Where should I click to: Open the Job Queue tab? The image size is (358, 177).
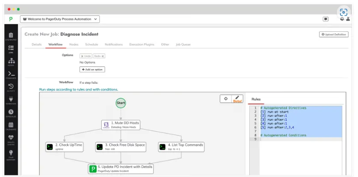point(183,44)
